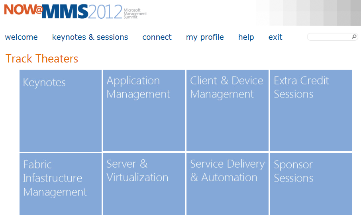Image resolution: width=361 pixels, height=215 pixels.
Task: Open my profile page
Action: 205,37
